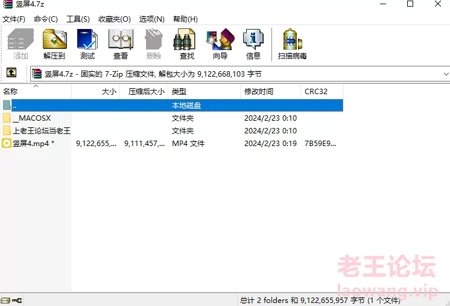Click the address bar archive path text

(x=153, y=74)
